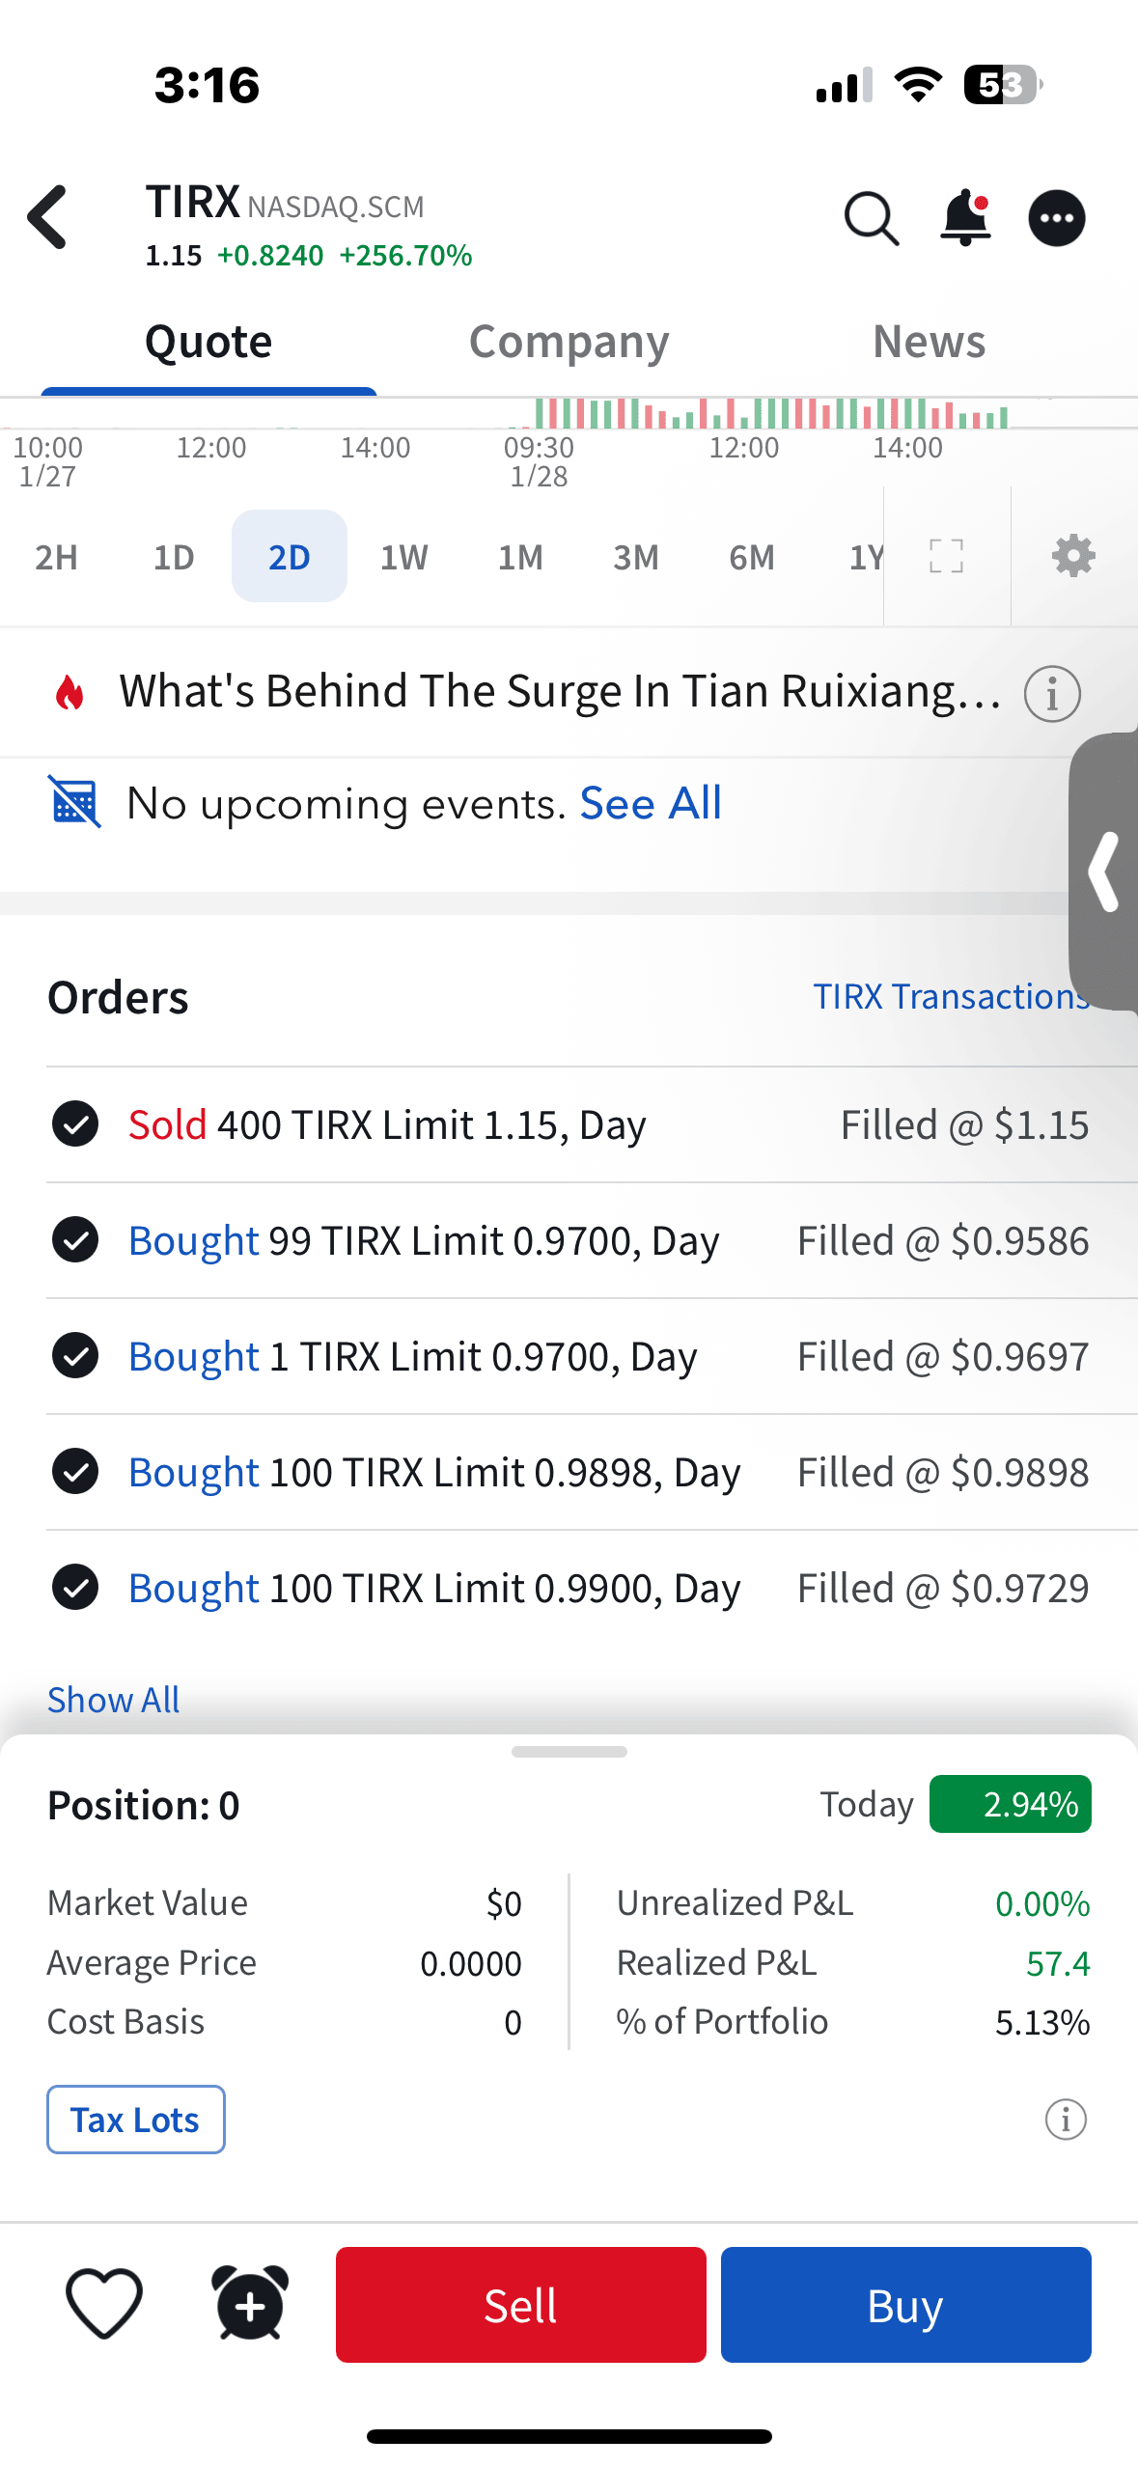Expand orders list with Show All
The width and height of the screenshot is (1138, 2467).
tap(114, 1700)
